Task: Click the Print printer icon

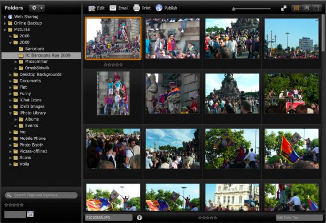Action: point(136,8)
